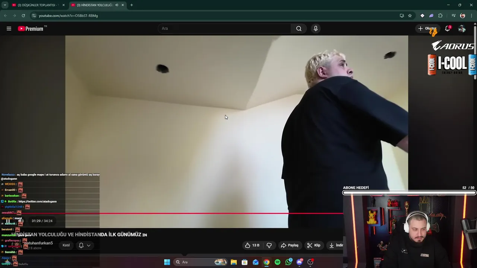This screenshot has height=268, width=477.
Task: Close the DÜŞKÜNLER TOPLANTISI tab
Action: pyautogui.click(x=63, y=5)
